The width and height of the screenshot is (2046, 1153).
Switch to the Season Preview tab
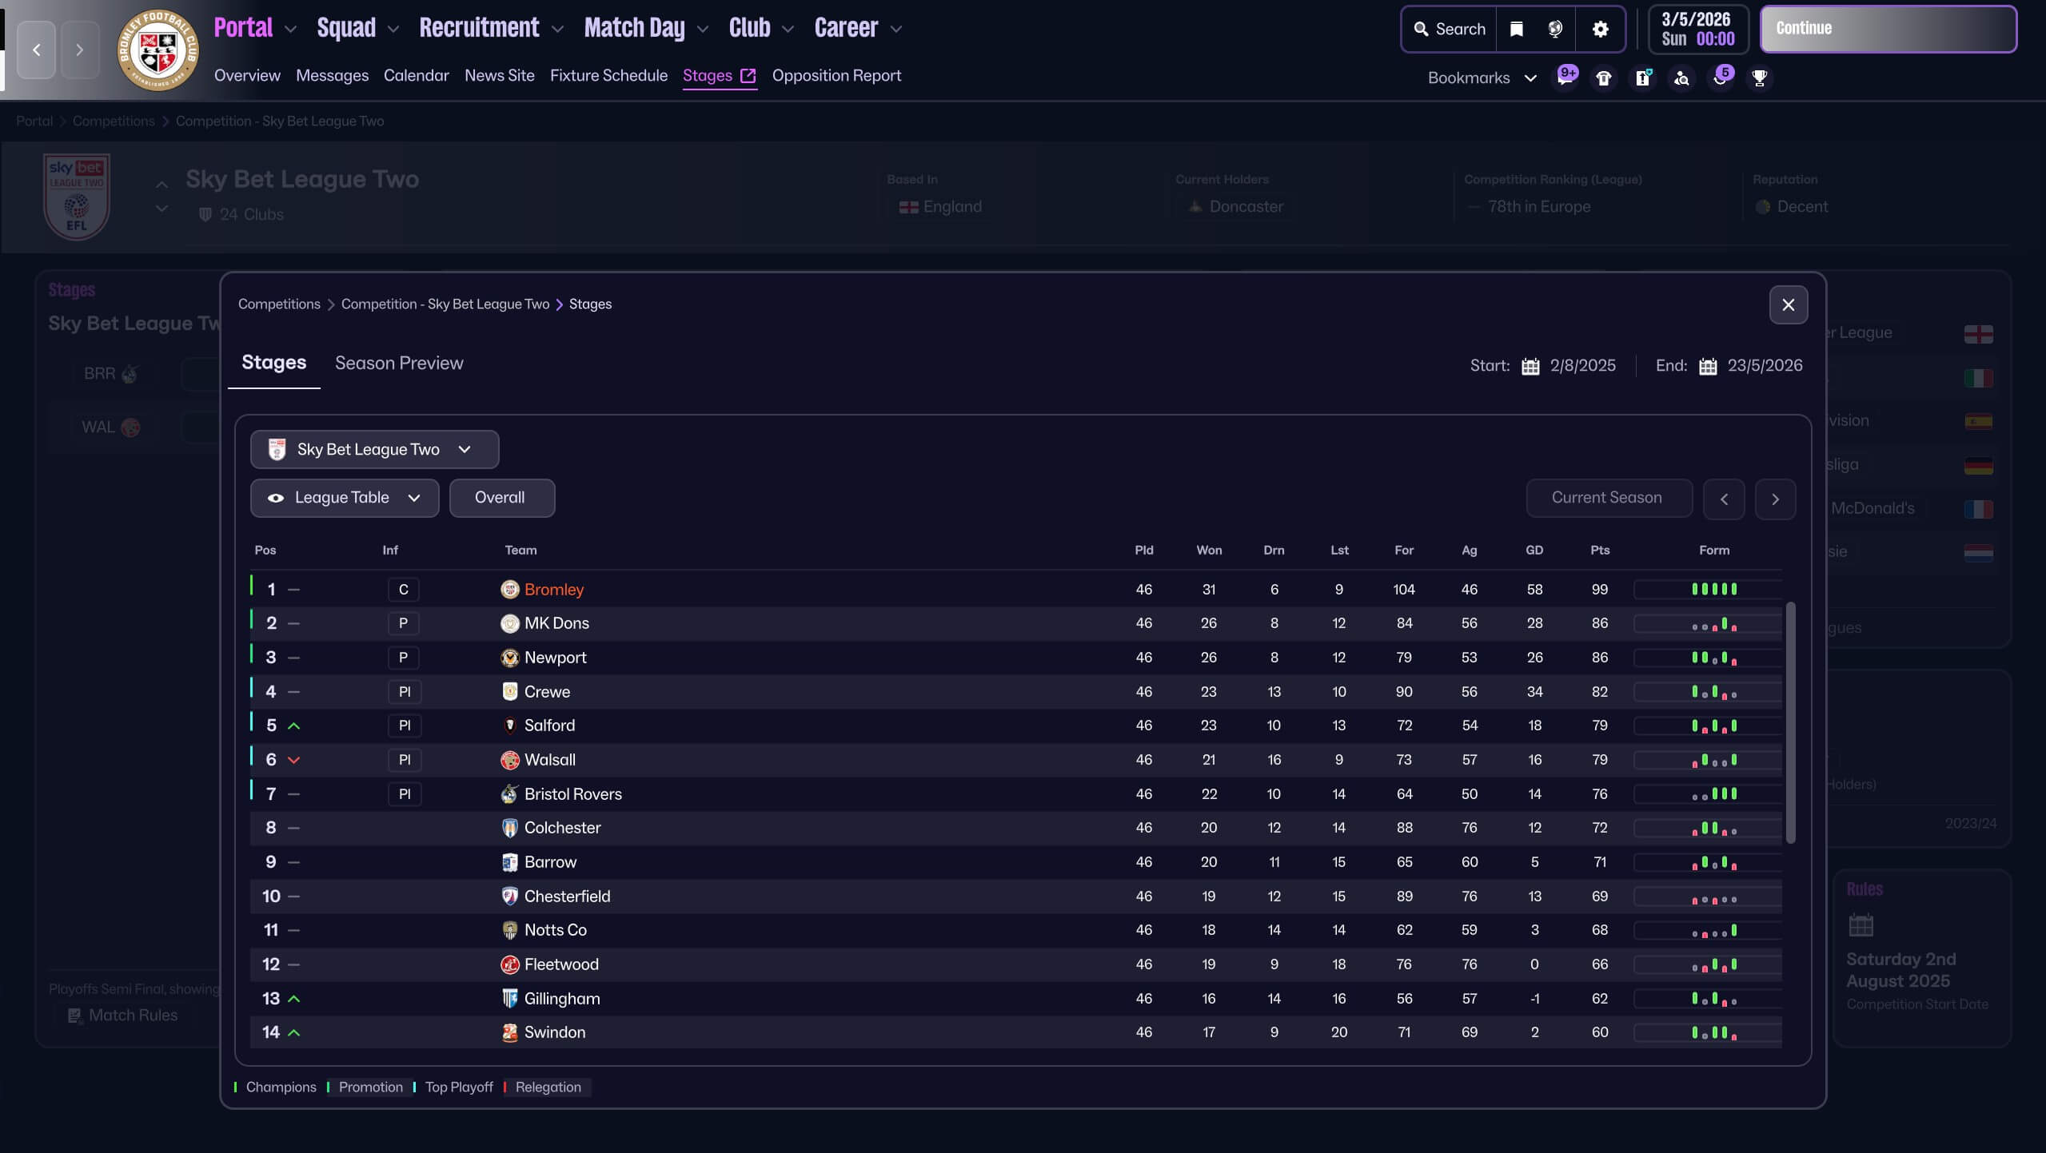tap(399, 364)
